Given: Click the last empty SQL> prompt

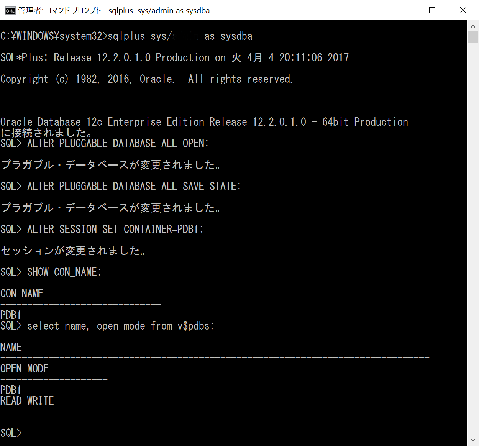Looking at the screenshot, I should coord(11,433).
